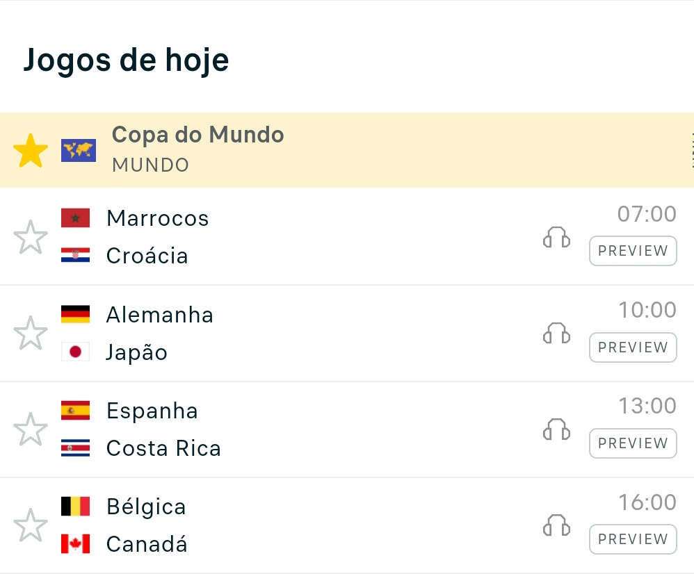Open headphones audio for Bélgica vs Canadá

pyautogui.click(x=556, y=525)
